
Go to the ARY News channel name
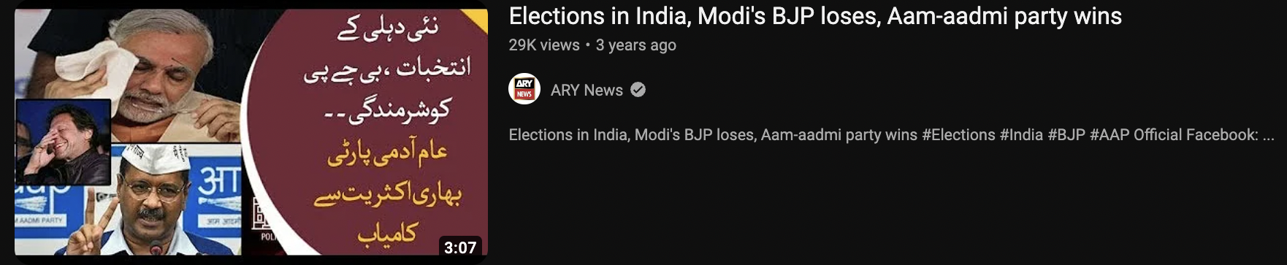click(x=587, y=90)
